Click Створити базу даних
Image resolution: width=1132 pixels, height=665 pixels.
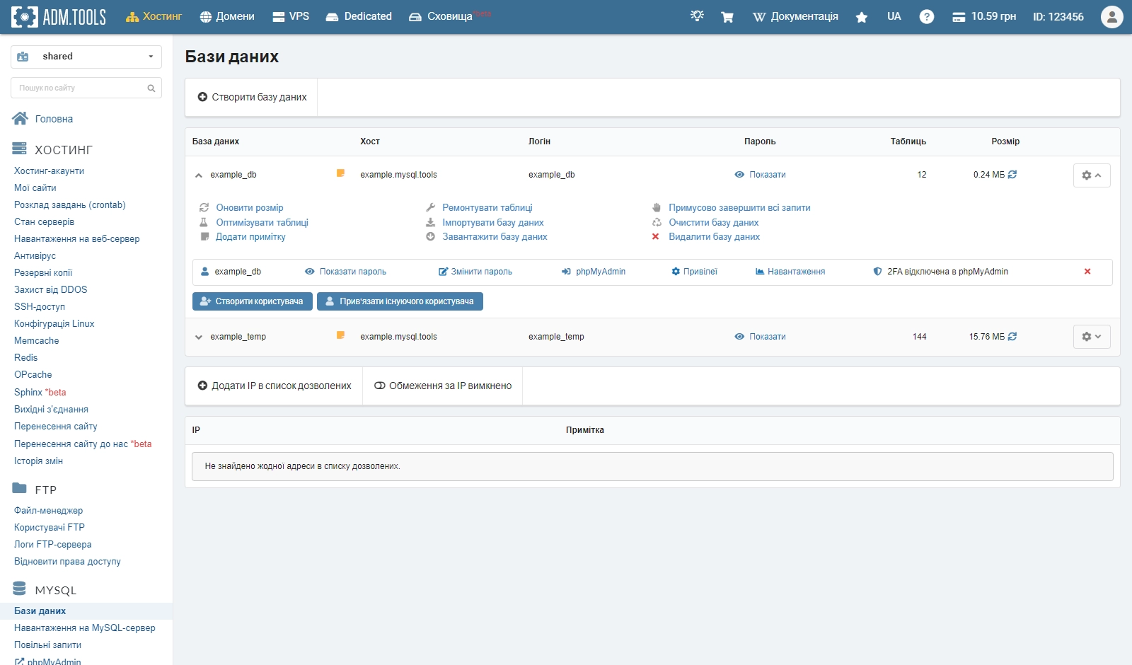pos(251,97)
